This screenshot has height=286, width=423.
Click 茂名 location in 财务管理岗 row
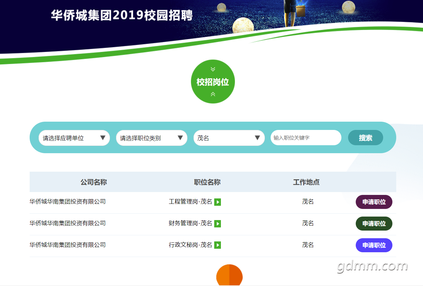(308, 223)
